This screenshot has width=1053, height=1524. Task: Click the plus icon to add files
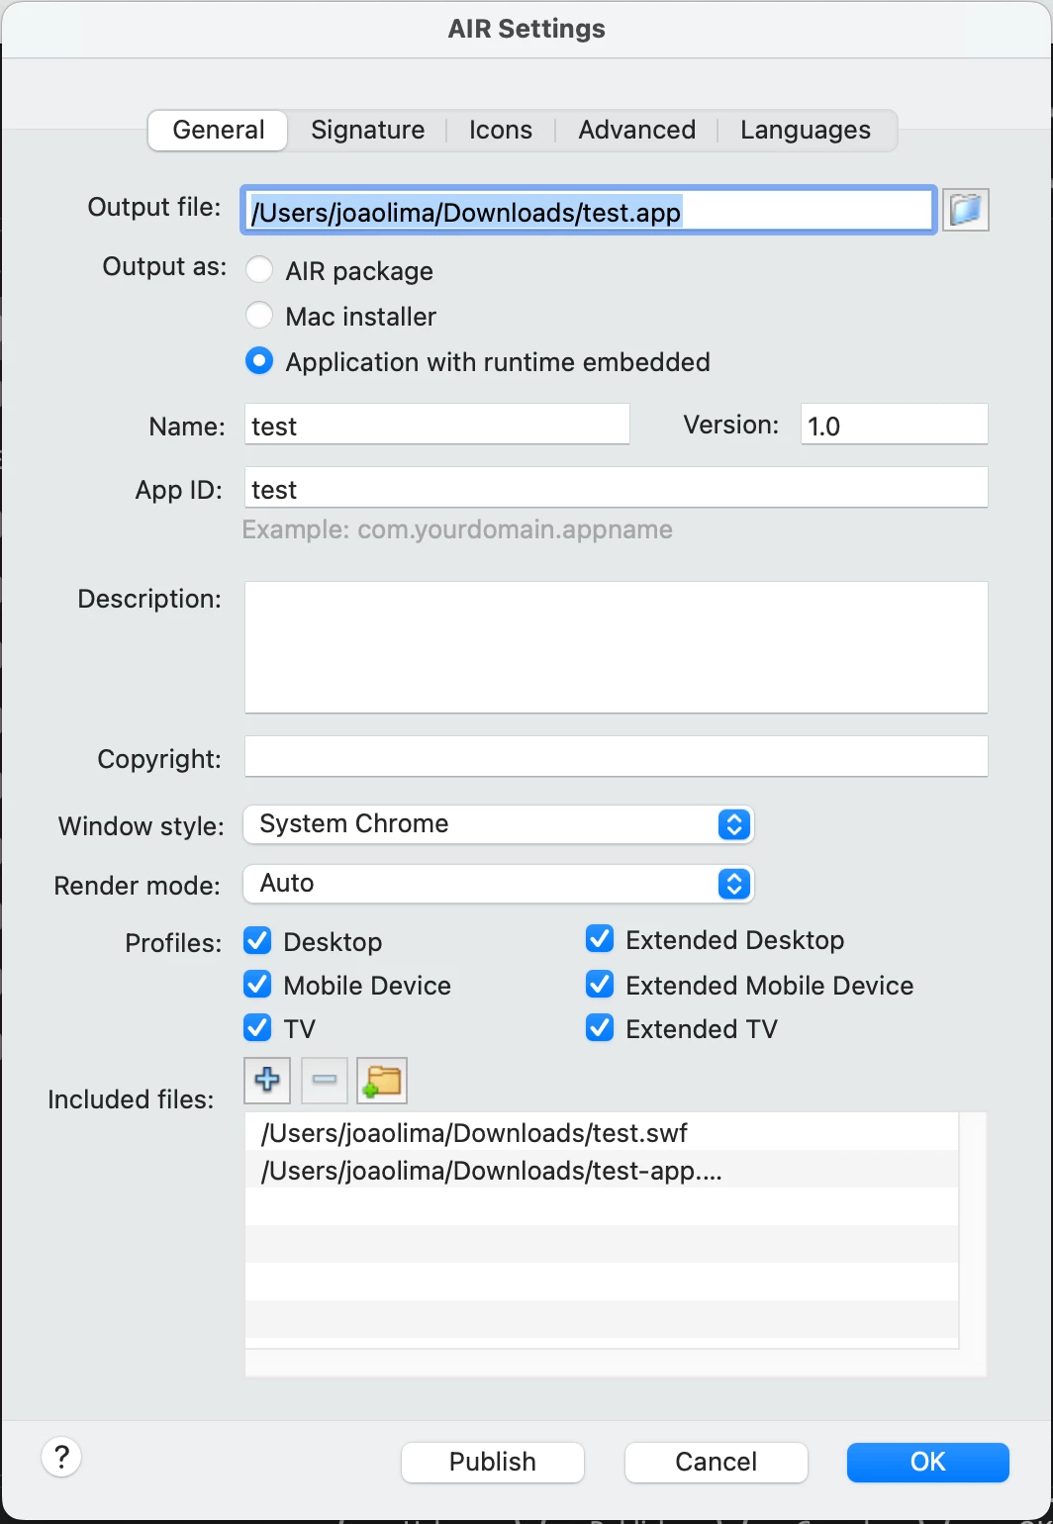point(267,1080)
